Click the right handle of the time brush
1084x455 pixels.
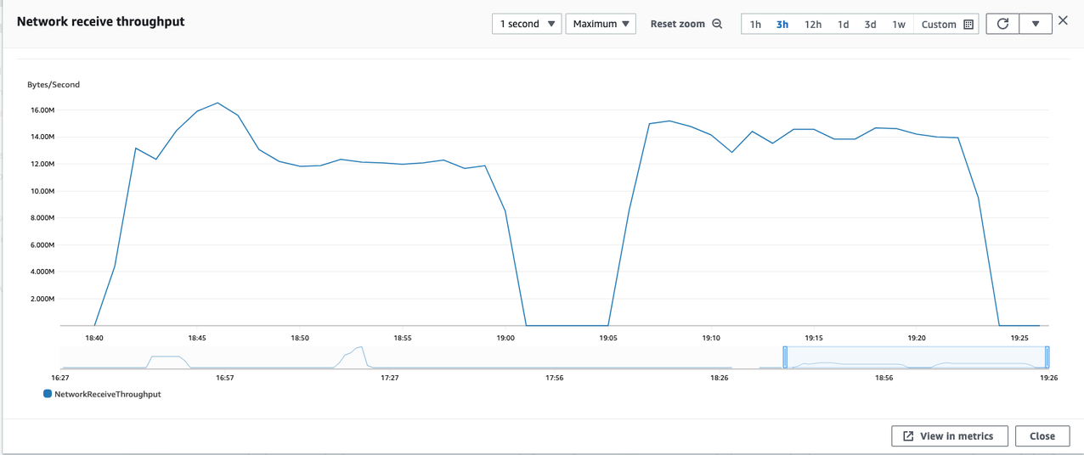[1047, 357]
